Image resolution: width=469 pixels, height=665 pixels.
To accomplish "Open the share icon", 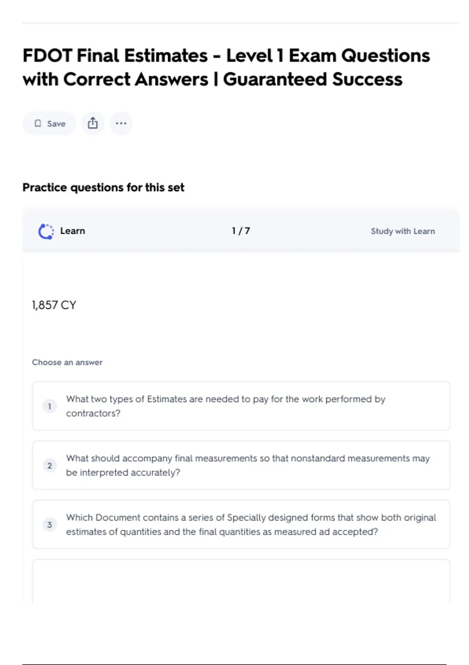I will click(93, 124).
